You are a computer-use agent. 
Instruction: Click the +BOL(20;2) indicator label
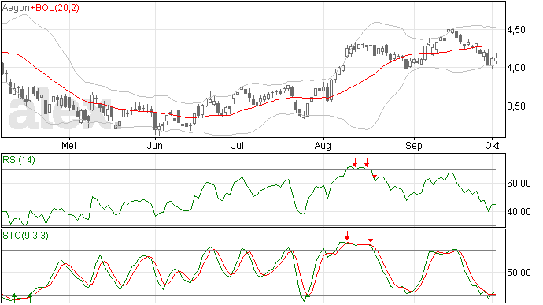pos(54,8)
